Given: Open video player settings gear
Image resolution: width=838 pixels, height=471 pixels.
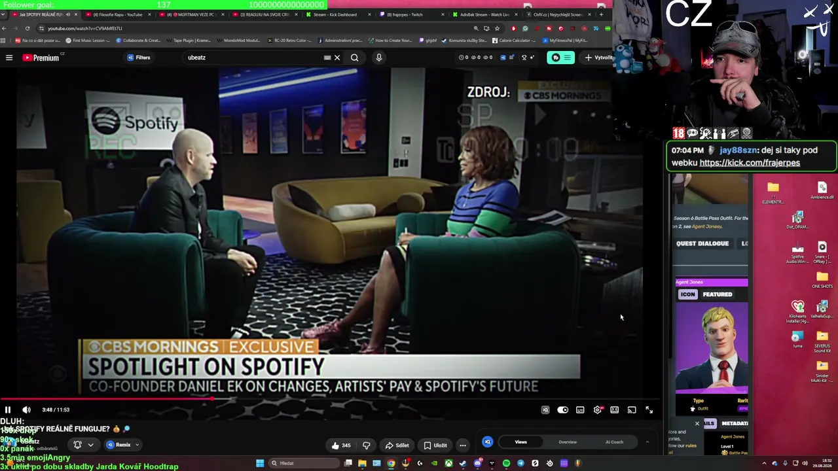Looking at the screenshot, I should [598, 410].
